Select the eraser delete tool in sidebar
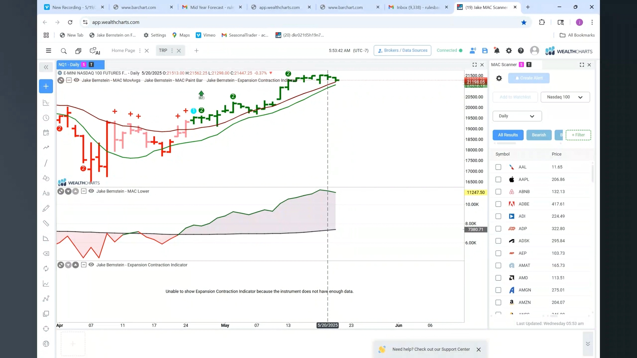The height and width of the screenshot is (358, 637). coord(46,254)
